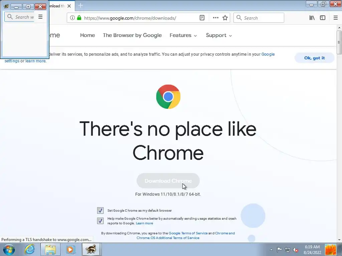342x256 pixels.
Task: Click the 'For Windows 11/10/8.1/8/7 64-bit.' text
Action: [168, 194]
